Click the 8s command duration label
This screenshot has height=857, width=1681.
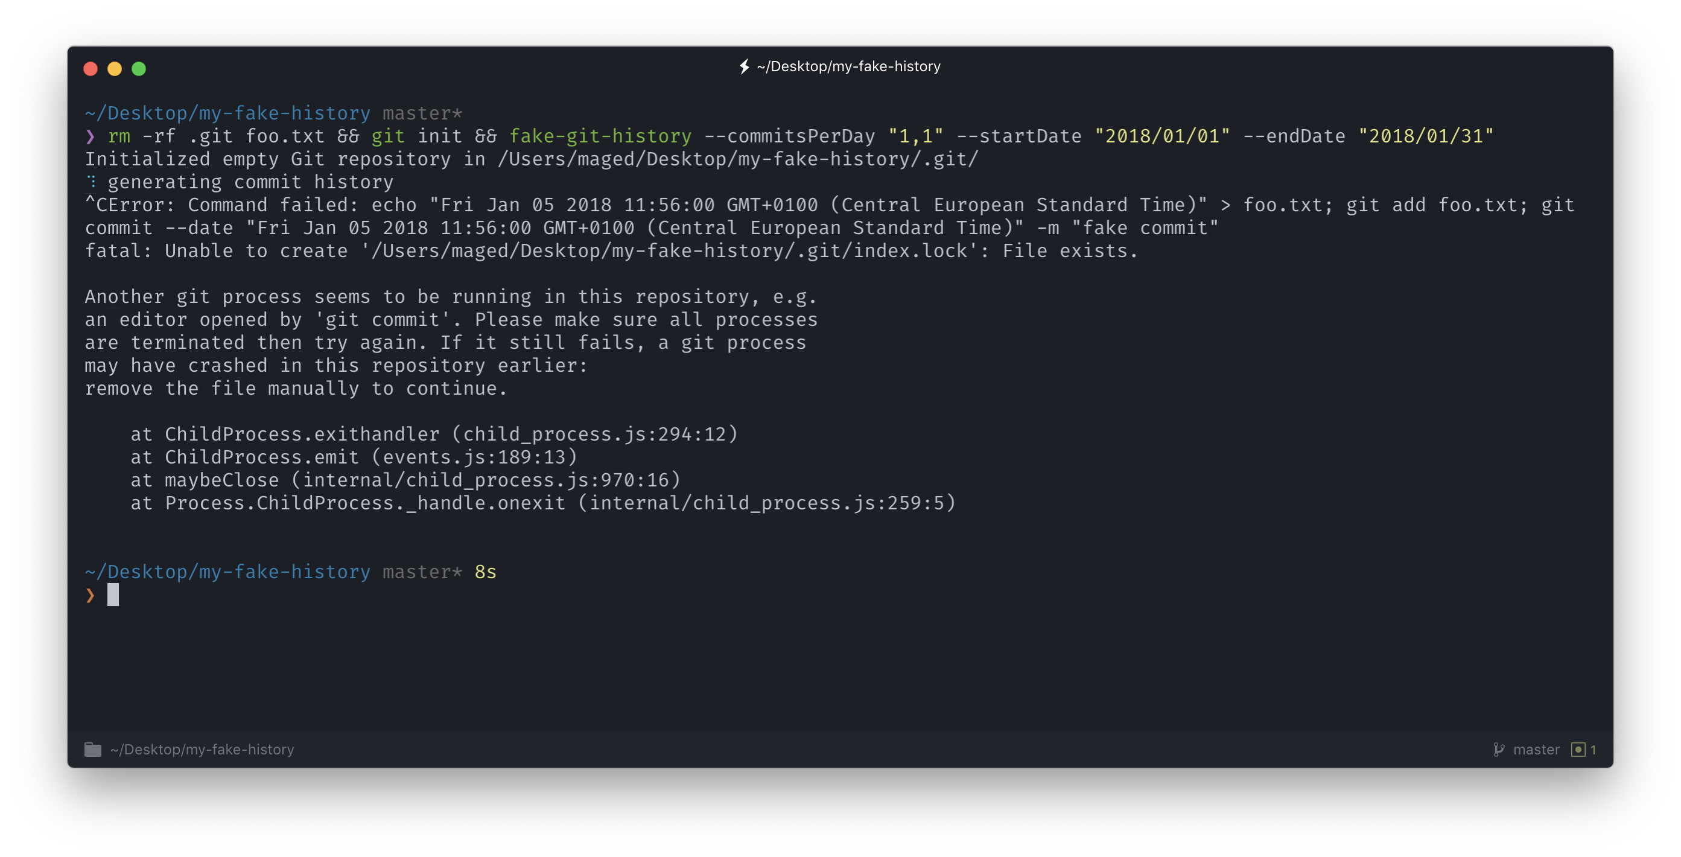click(486, 571)
